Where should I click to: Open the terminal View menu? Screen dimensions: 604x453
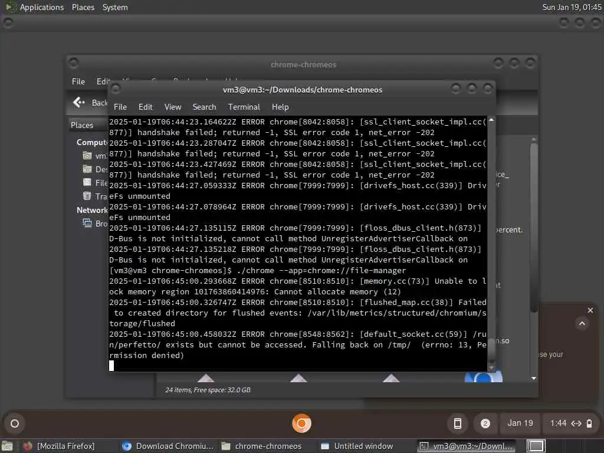[x=173, y=107]
